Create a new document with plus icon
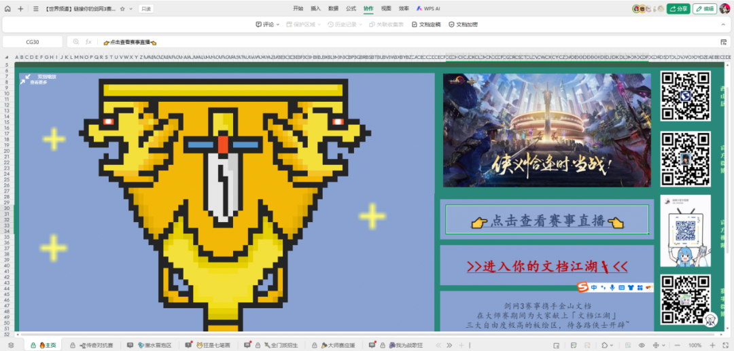This screenshot has width=734, height=351. [20, 8]
